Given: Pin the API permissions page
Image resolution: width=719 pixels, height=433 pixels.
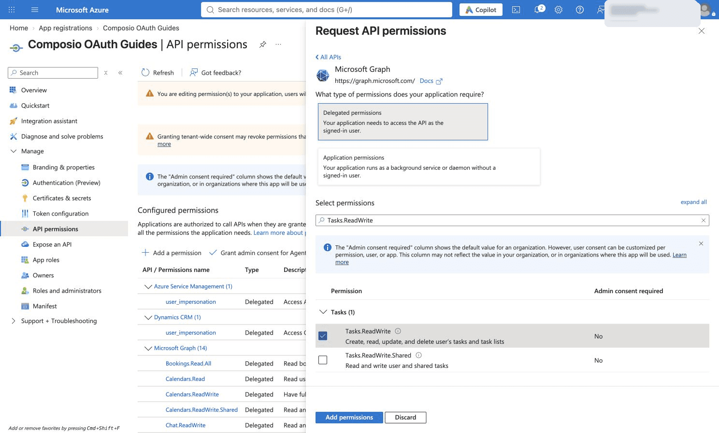Looking at the screenshot, I should click(x=262, y=44).
